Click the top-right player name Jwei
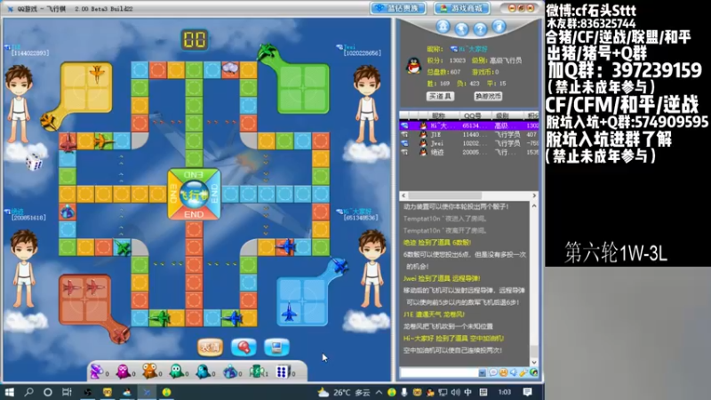The height and width of the screenshot is (400, 711). point(349,47)
